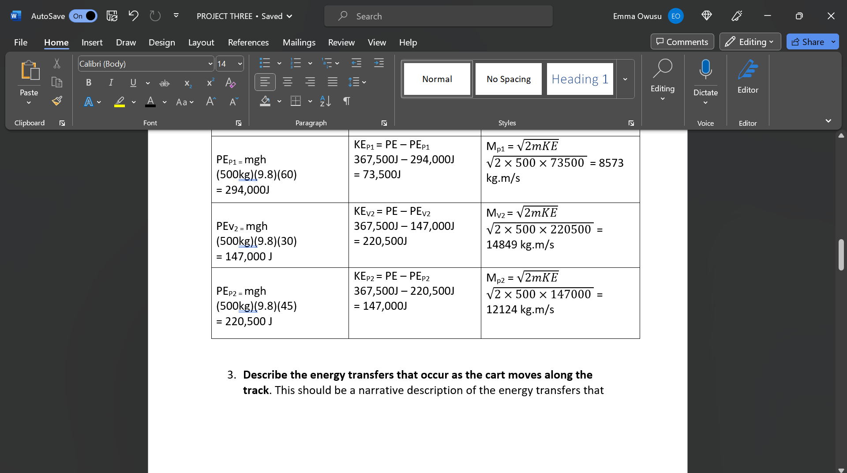Toggle subscript formatting
The height and width of the screenshot is (473, 847).
tap(187, 84)
